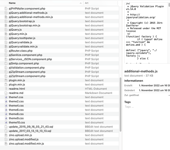Click the readme.md document icon

tap(6, 93)
